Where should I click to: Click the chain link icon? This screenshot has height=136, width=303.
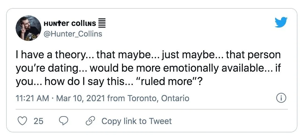click(x=90, y=121)
